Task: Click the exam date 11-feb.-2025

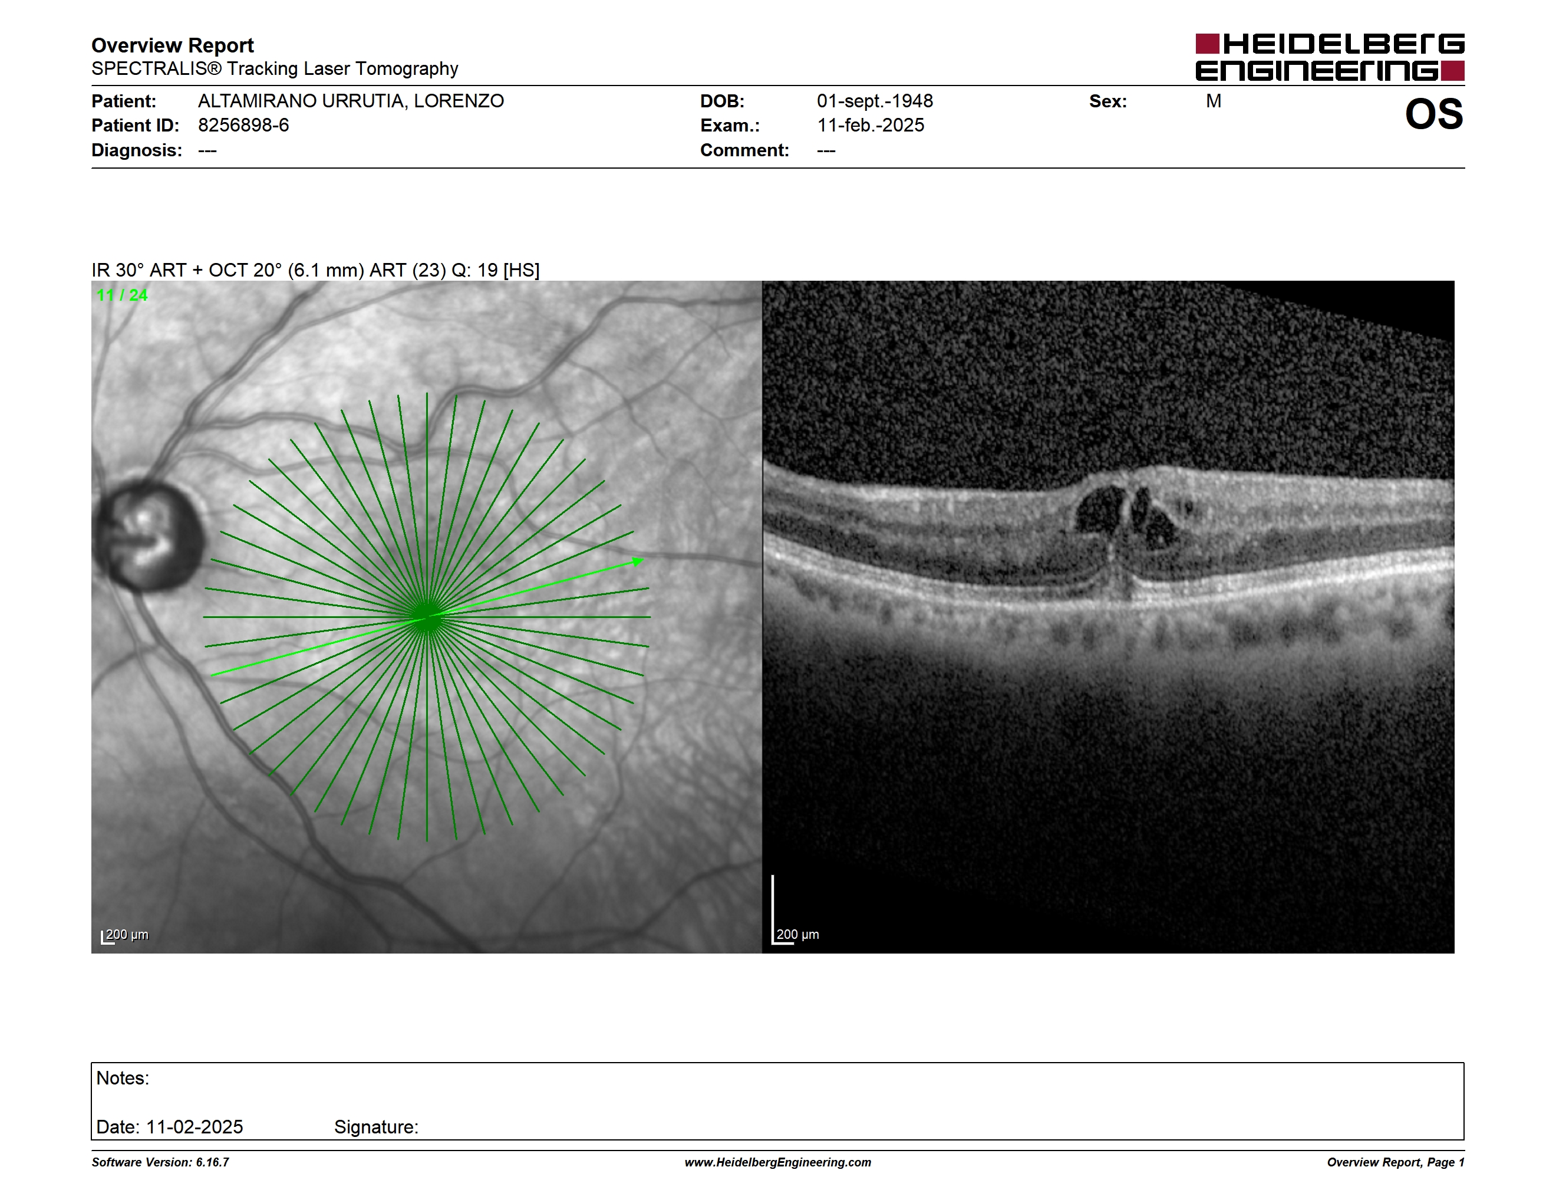Action: (870, 126)
